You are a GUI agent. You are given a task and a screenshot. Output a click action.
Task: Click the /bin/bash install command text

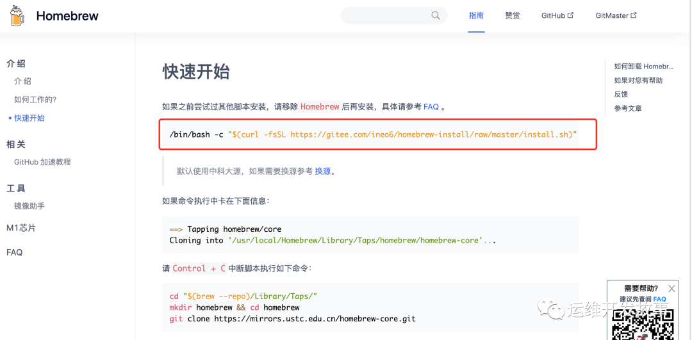(x=374, y=134)
